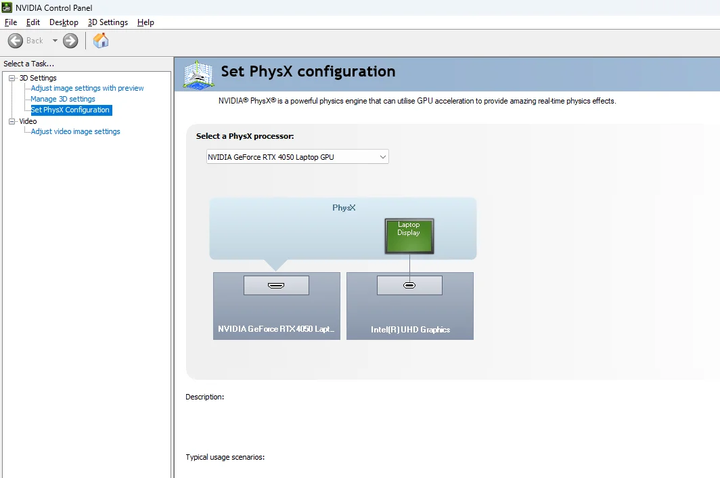Open the PhysX processor dropdown
This screenshot has width=720, height=478.
(298, 156)
